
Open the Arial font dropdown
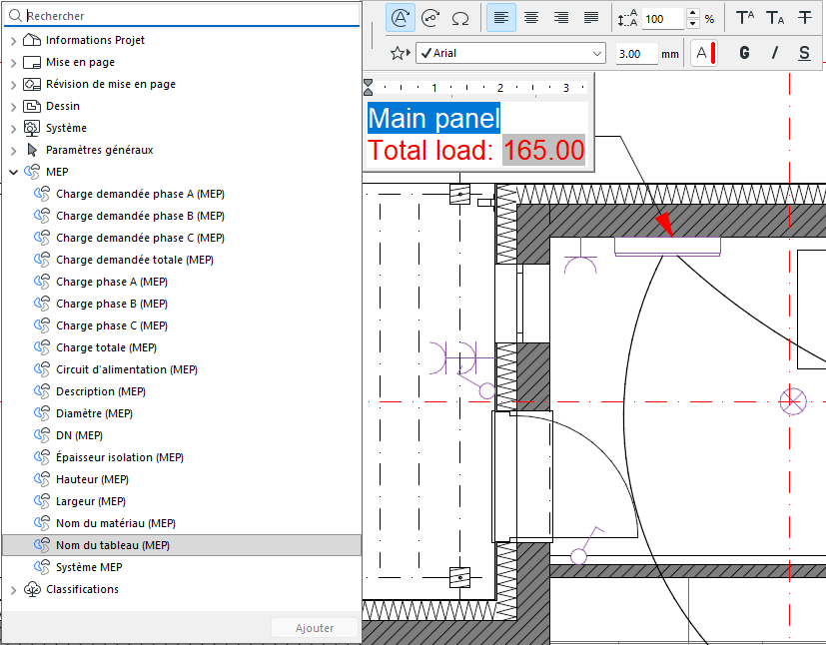(x=510, y=53)
